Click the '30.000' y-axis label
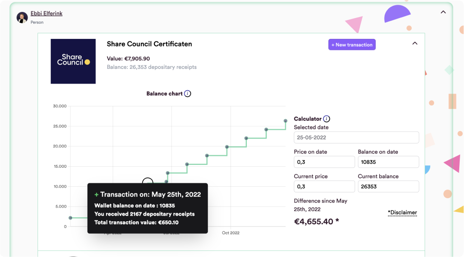Viewport: 464px width, 257px height. pyautogui.click(x=60, y=106)
